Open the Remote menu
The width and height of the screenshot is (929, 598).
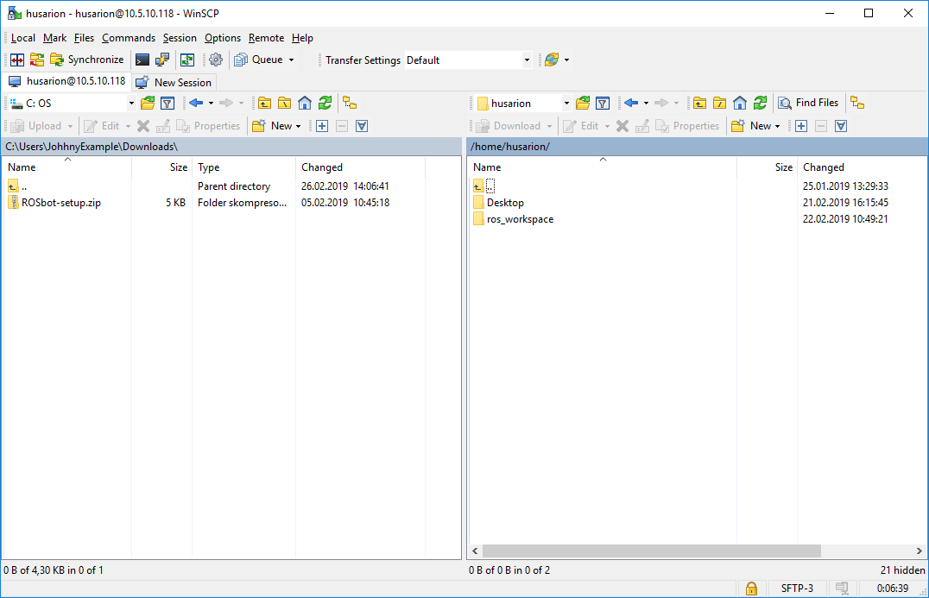pos(266,38)
